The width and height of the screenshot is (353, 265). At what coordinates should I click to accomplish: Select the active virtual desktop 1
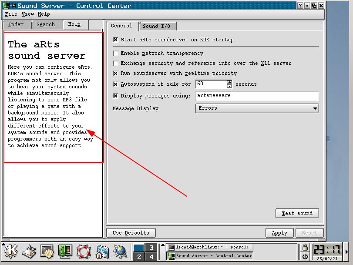pos(139,248)
